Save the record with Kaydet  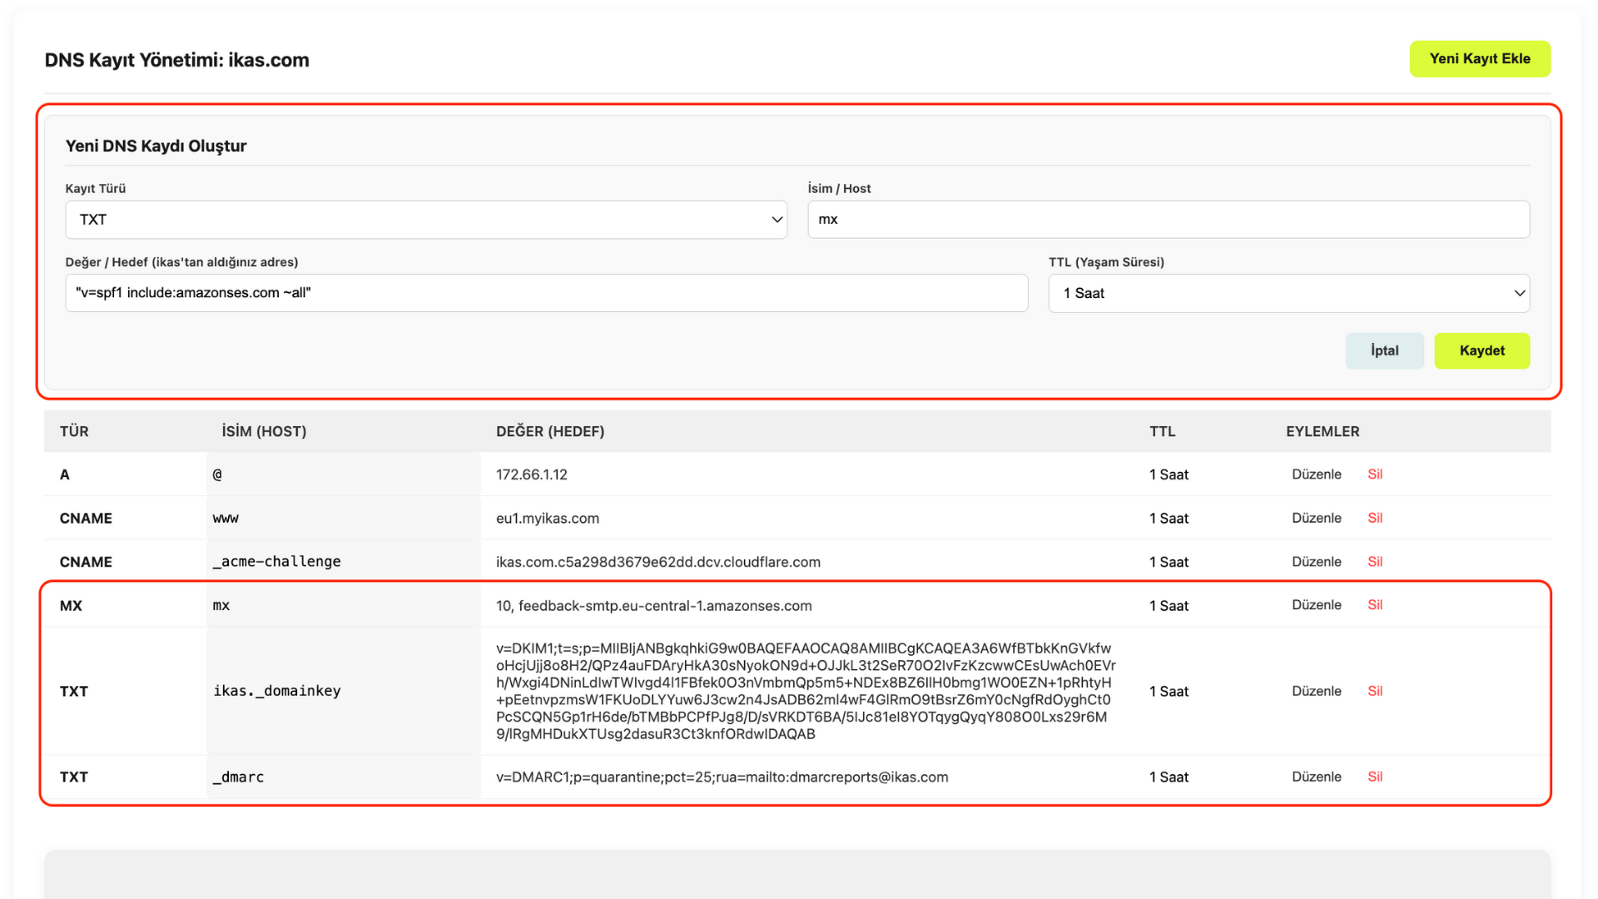coord(1482,350)
